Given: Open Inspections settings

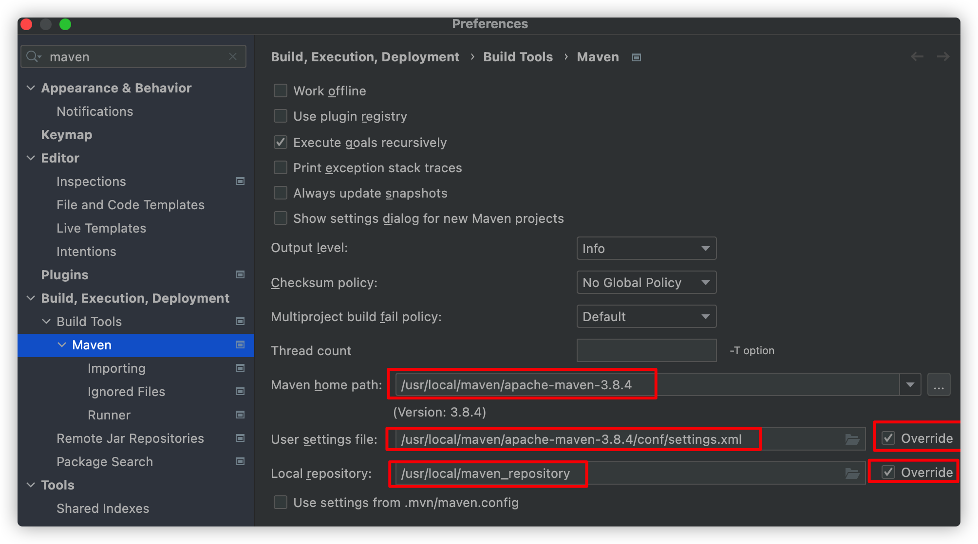Looking at the screenshot, I should tap(91, 181).
